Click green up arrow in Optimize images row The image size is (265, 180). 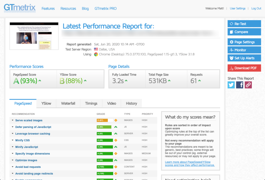point(116,160)
